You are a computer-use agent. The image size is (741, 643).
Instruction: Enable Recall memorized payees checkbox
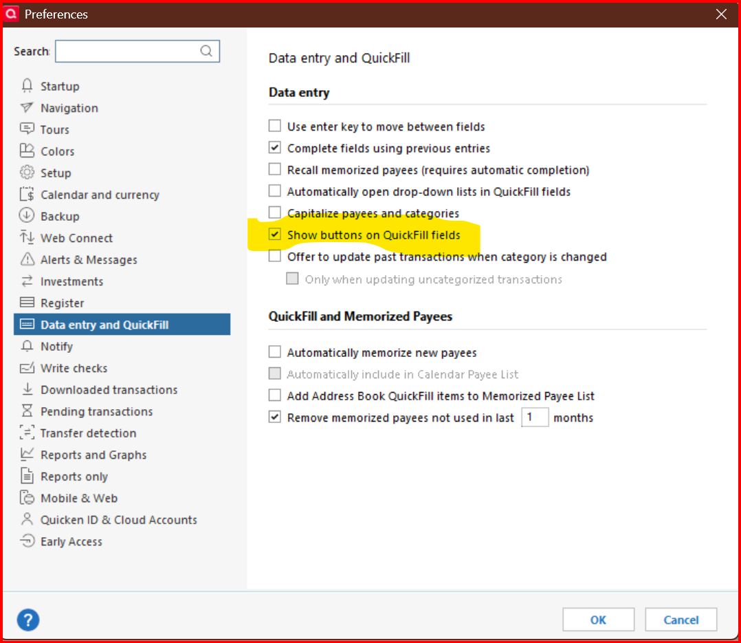[x=274, y=169]
